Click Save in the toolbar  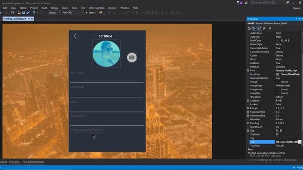[24, 13]
